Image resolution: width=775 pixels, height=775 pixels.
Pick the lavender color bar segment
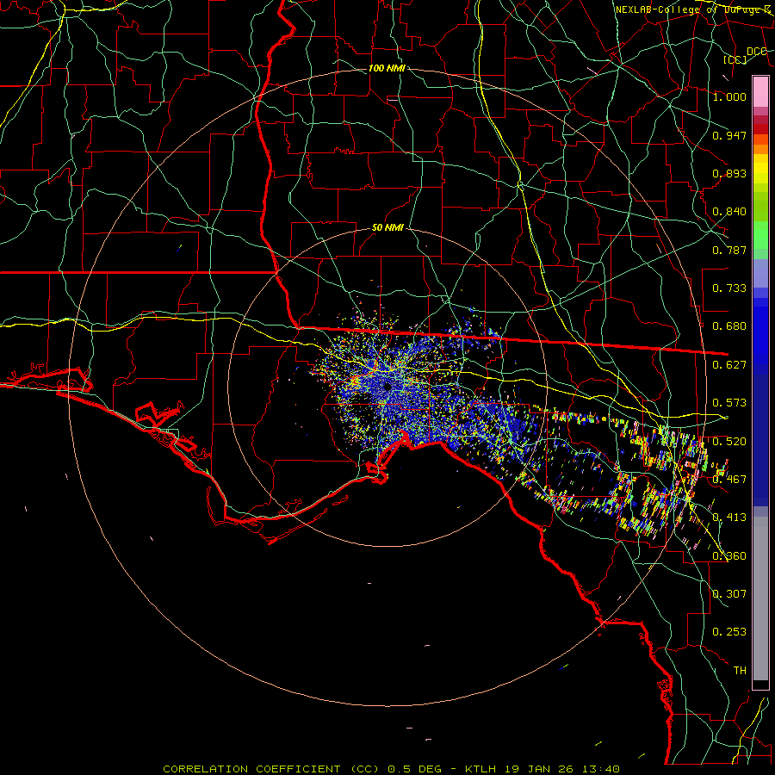[x=760, y=273]
